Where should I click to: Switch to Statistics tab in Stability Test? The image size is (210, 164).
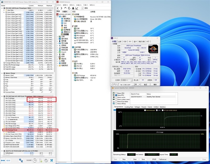(162, 107)
